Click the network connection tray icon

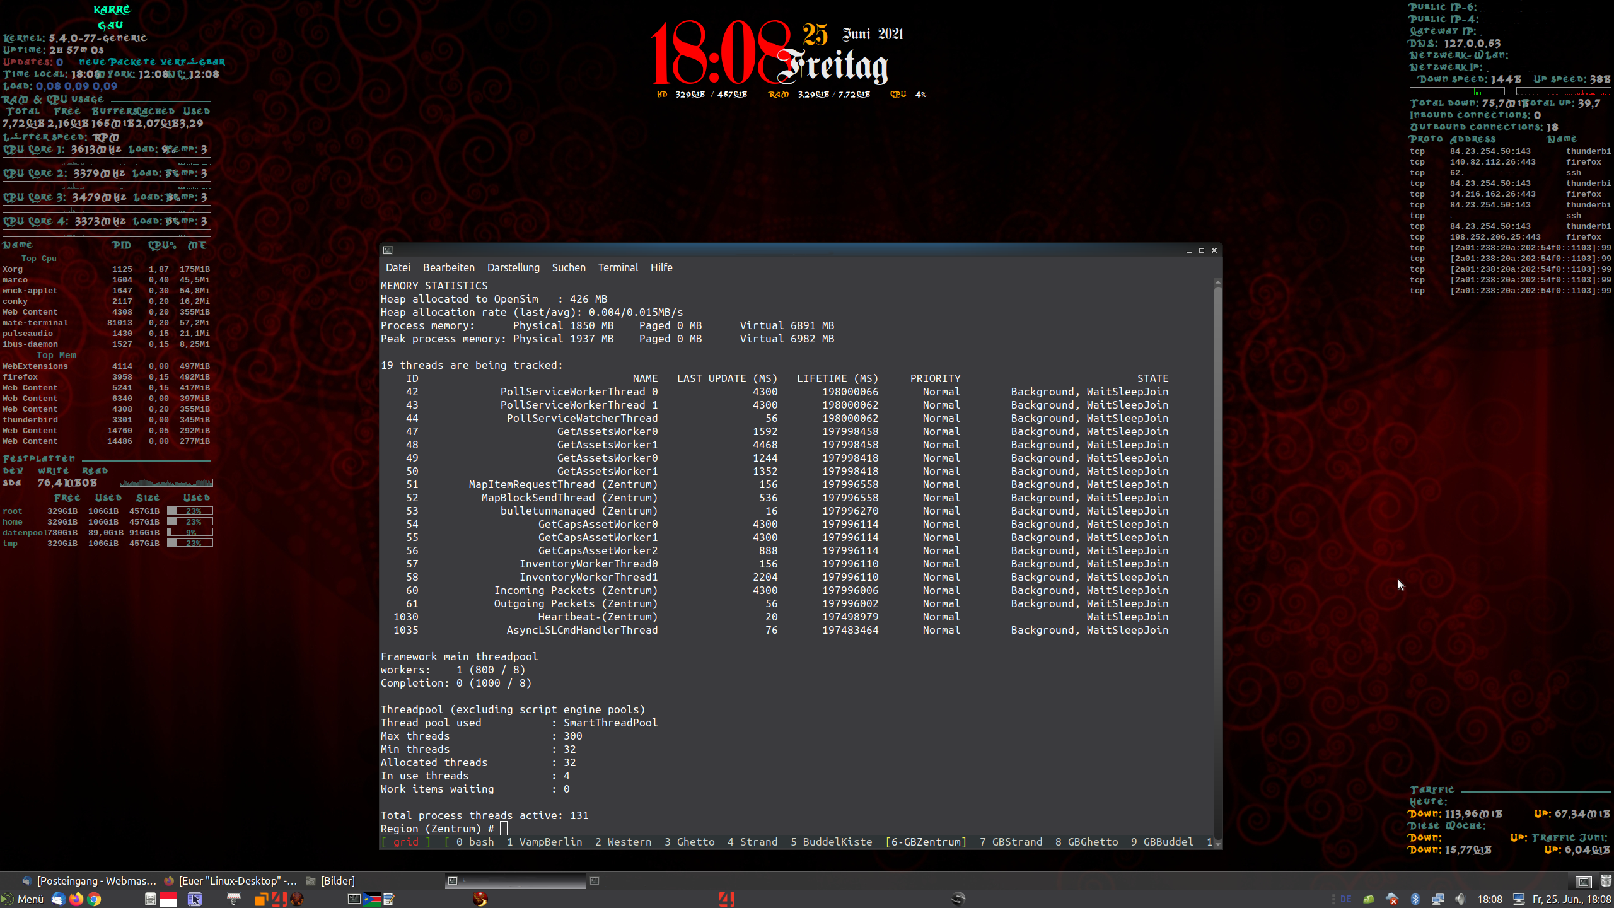tap(1438, 899)
